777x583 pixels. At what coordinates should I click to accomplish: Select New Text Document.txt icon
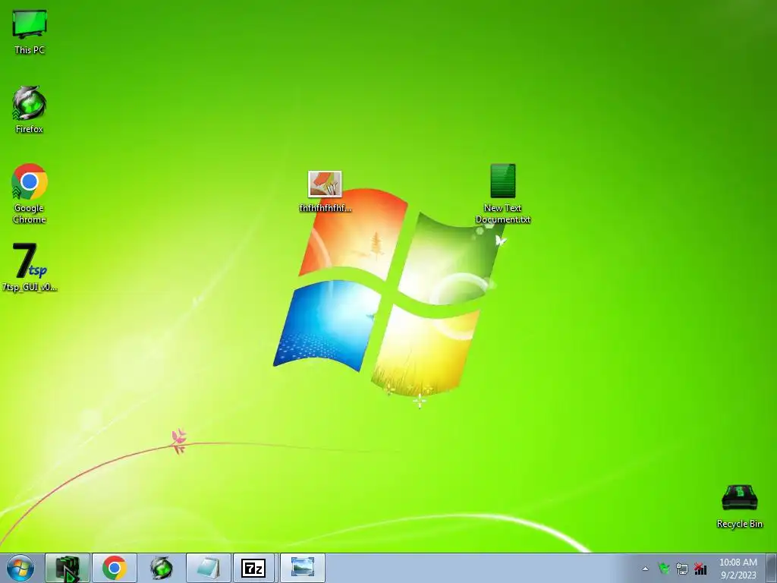click(x=503, y=181)
